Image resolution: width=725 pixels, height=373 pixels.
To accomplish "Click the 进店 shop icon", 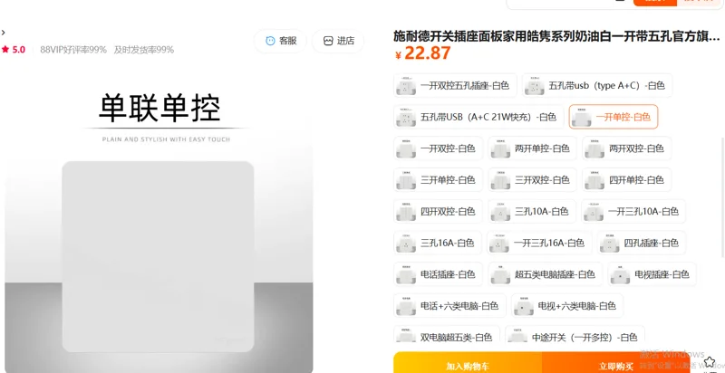I will coord(328,41).
